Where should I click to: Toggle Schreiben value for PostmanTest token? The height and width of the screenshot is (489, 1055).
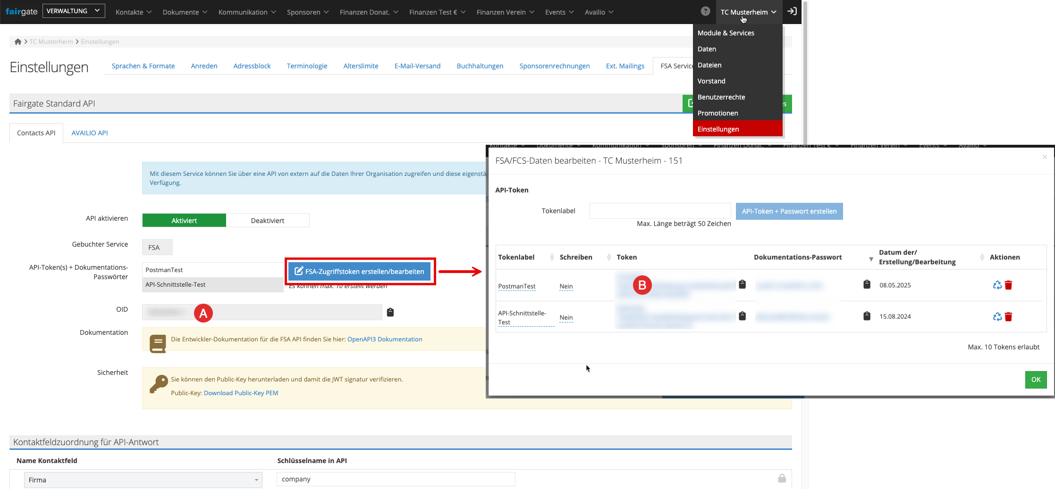tap(566, 286)
